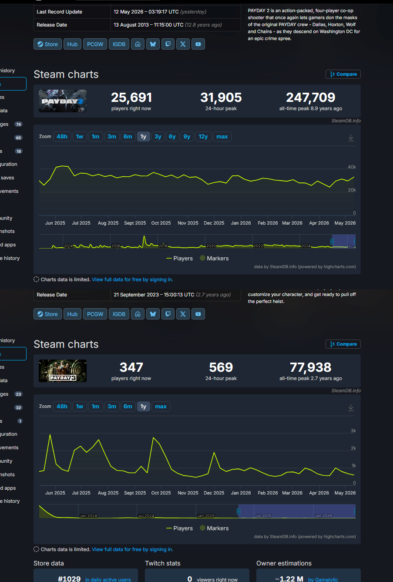Screen dimensions: 393x582
Task: Open IGDB link in PAYDAY 3 section
Action: tap(119, 314)
